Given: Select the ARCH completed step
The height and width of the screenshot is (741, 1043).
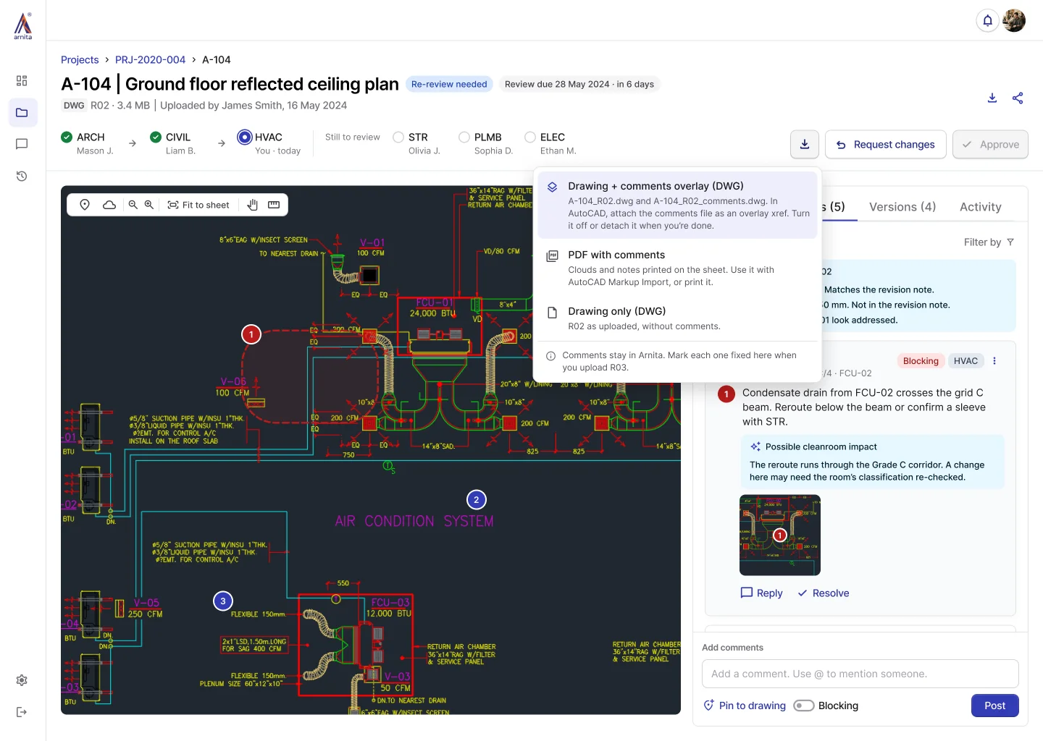Looking at the screenshot, I should click(88, 143).
